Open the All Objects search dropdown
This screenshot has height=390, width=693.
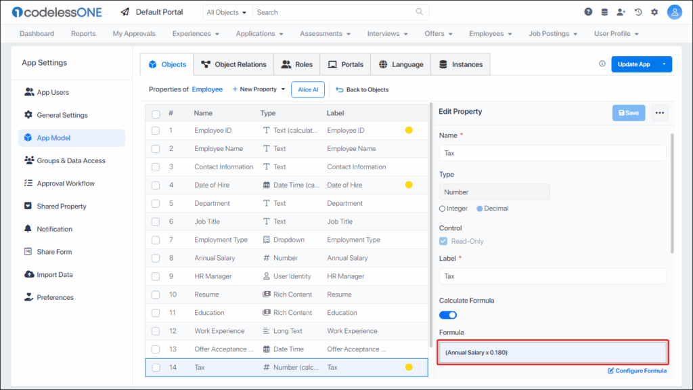pyautogui.click(x=227, y=12)
